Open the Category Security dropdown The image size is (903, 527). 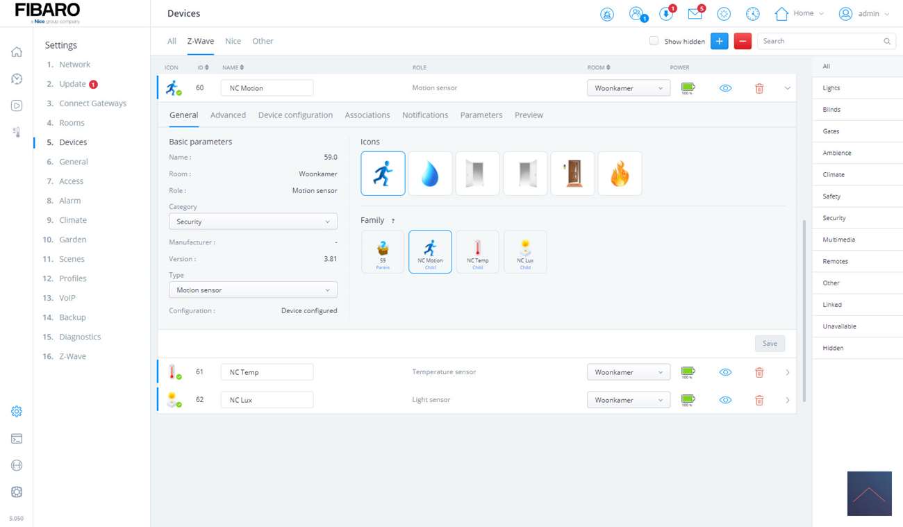click(x=253, y=221)
